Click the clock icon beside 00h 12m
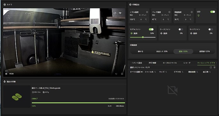Image resolution: width=219 pixels, height=116 pixels. 33,92
